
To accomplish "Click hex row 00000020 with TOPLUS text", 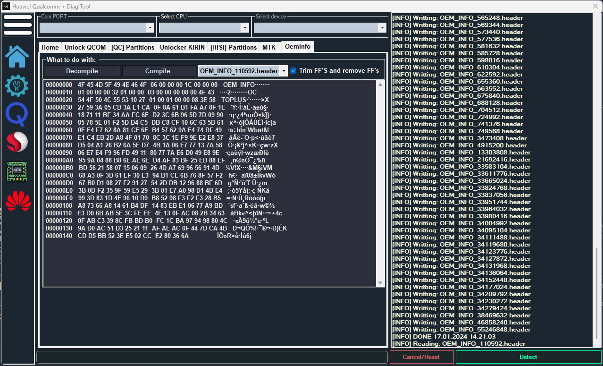I will [x=158, y=100].
